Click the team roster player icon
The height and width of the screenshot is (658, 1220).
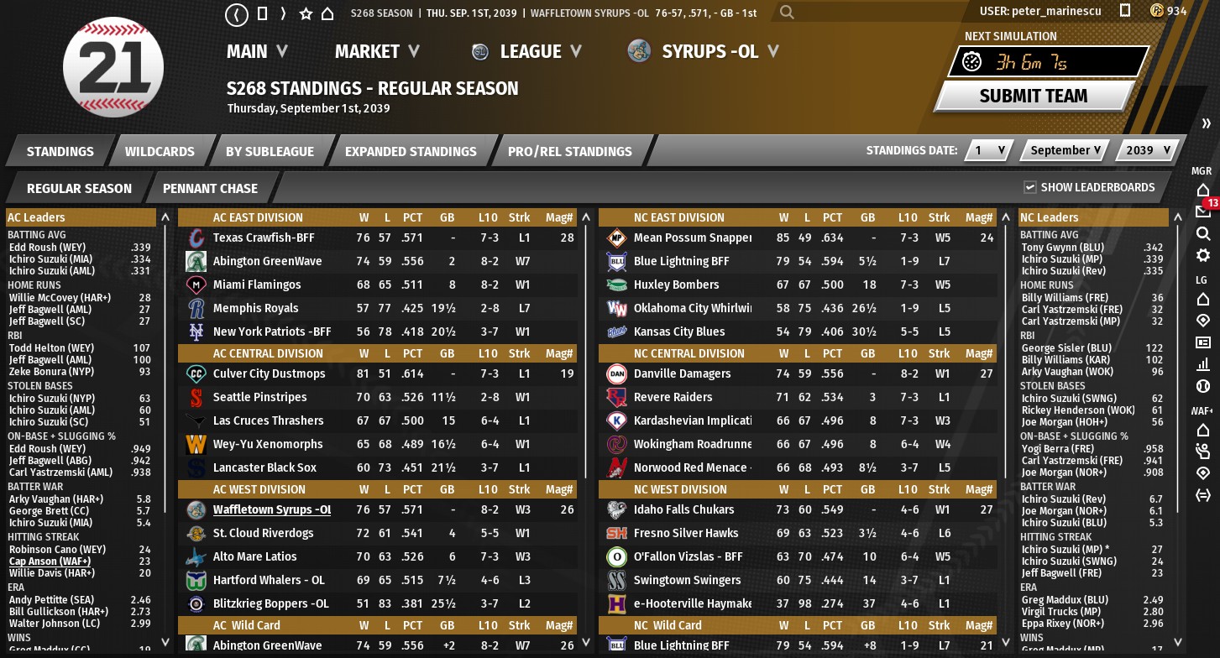point(1202,452)
